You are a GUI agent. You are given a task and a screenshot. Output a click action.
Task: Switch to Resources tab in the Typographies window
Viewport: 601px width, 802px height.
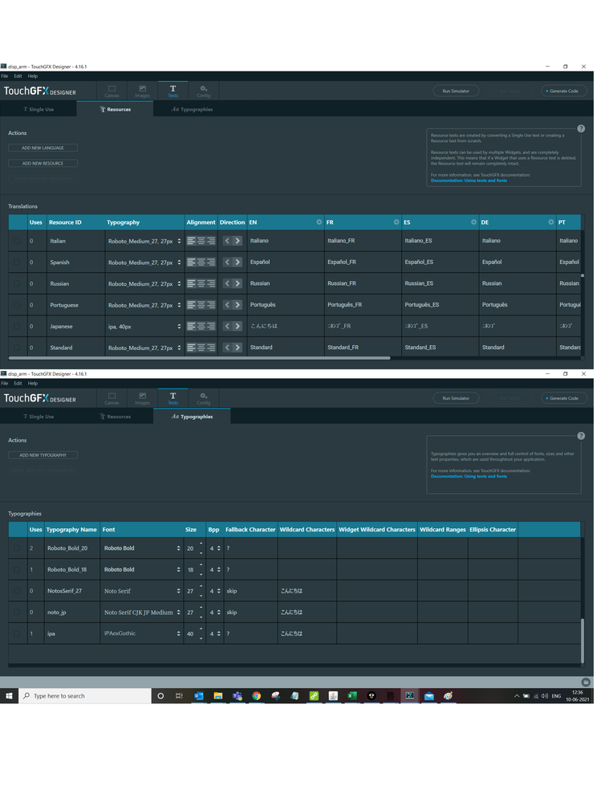coord(115,417)
